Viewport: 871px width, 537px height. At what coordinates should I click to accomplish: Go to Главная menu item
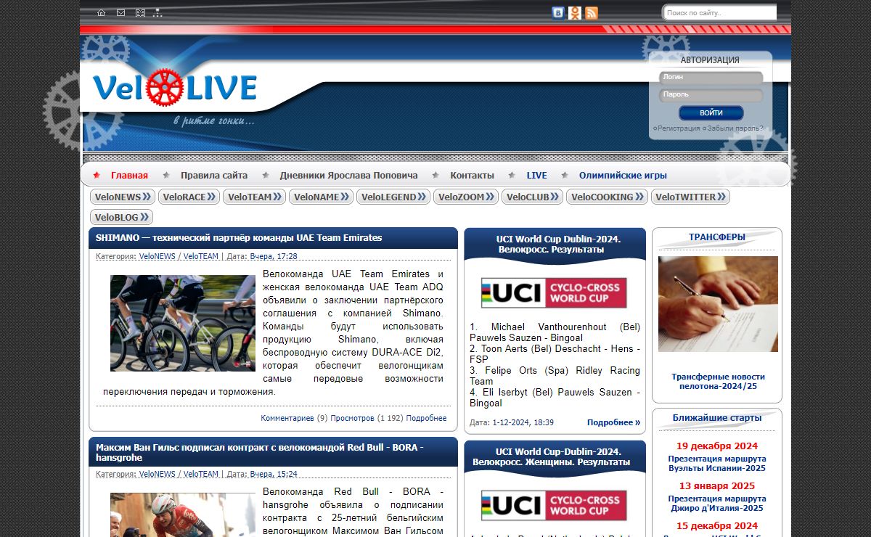129,175
